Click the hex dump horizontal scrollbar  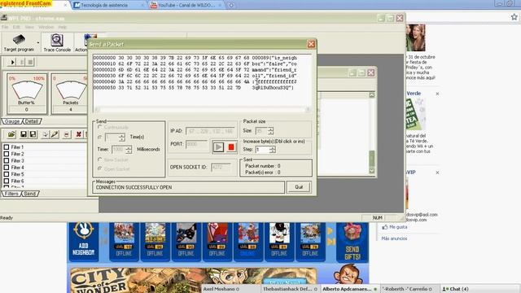coord(203,109)
